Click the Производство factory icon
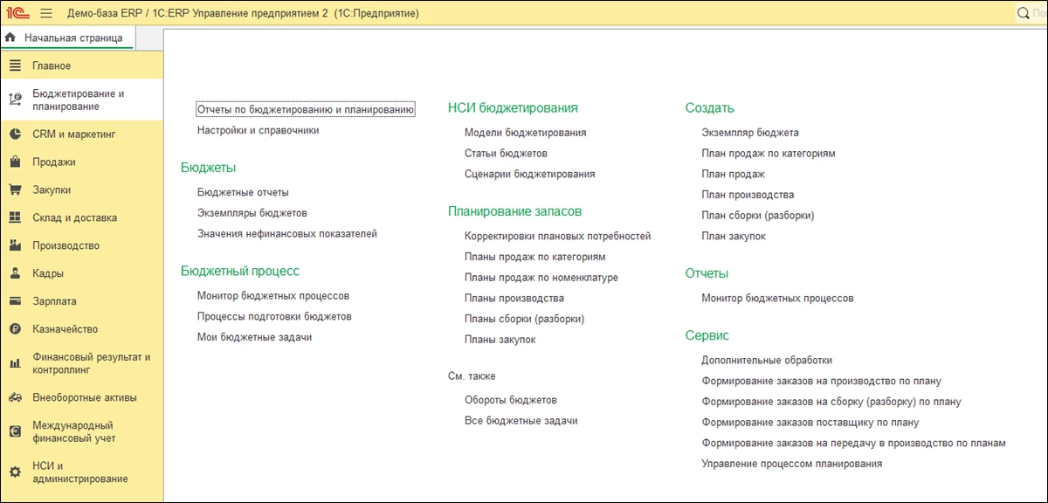 coord(15,245)
